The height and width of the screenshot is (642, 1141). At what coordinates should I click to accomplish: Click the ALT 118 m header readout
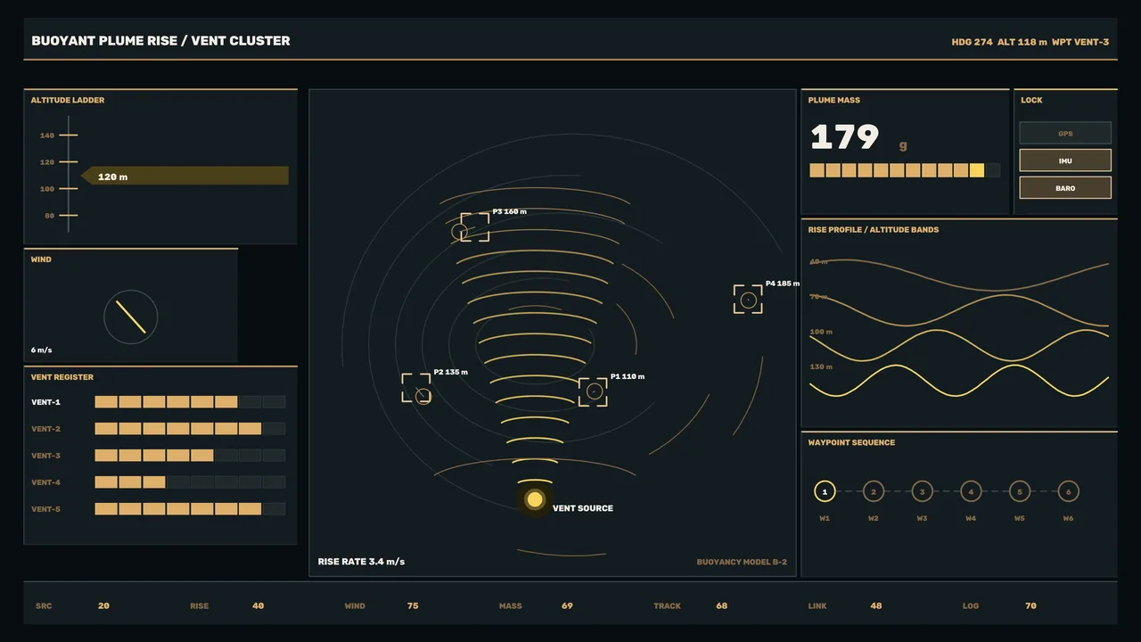pos(1022,42)
